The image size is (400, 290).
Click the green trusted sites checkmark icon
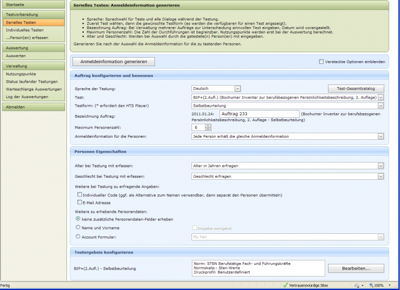coord(285,285)
